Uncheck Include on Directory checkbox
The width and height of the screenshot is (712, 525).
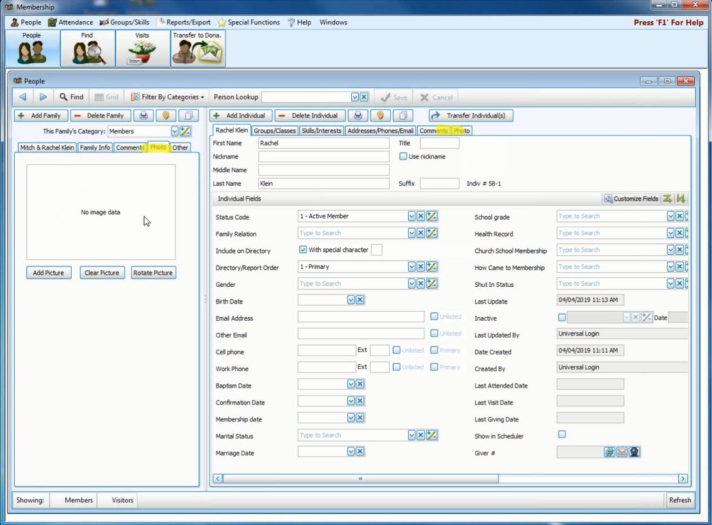pyautogui.click(x=303, y=250)
